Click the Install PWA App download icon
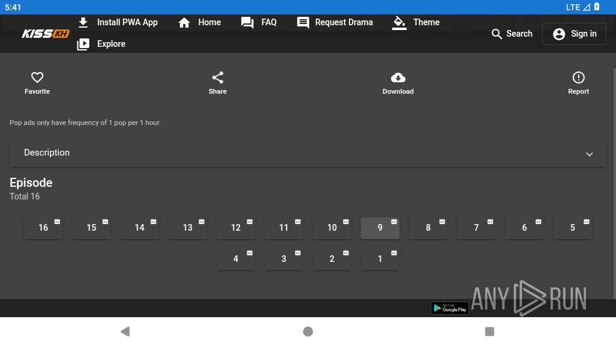616x346 pixels. (x=83, y=22)
